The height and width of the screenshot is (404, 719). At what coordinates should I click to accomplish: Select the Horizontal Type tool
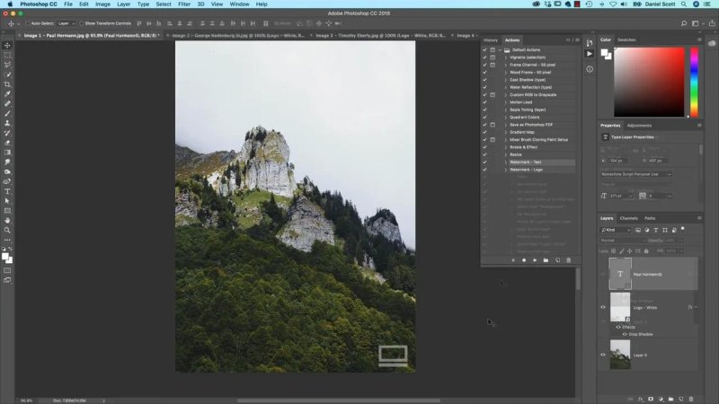(x=7, y=191)
